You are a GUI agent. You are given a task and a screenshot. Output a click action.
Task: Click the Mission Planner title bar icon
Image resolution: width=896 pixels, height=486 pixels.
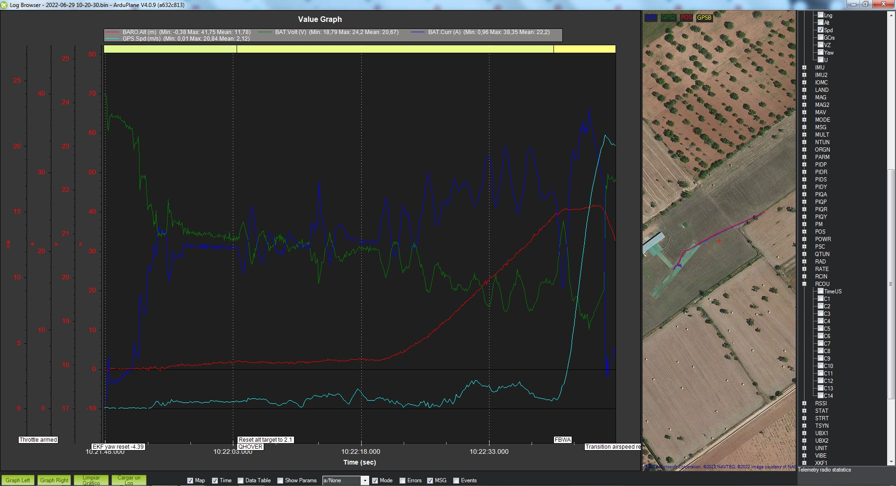(4, 5)
